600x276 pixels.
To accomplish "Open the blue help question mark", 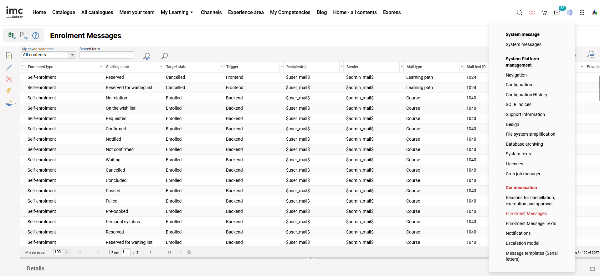I will coord(36,36).
